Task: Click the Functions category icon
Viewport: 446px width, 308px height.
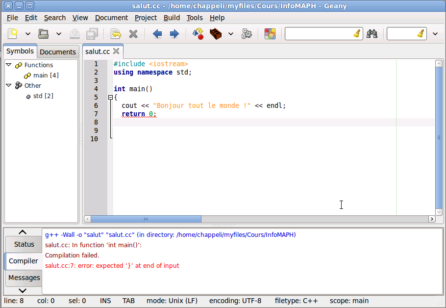Action: [x=19, y=65]
